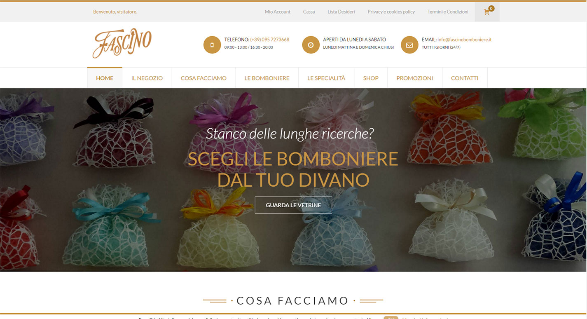Go to Cassa checkout link
The width and height of the screenshot is (587, 319).
tap(309, 12)
